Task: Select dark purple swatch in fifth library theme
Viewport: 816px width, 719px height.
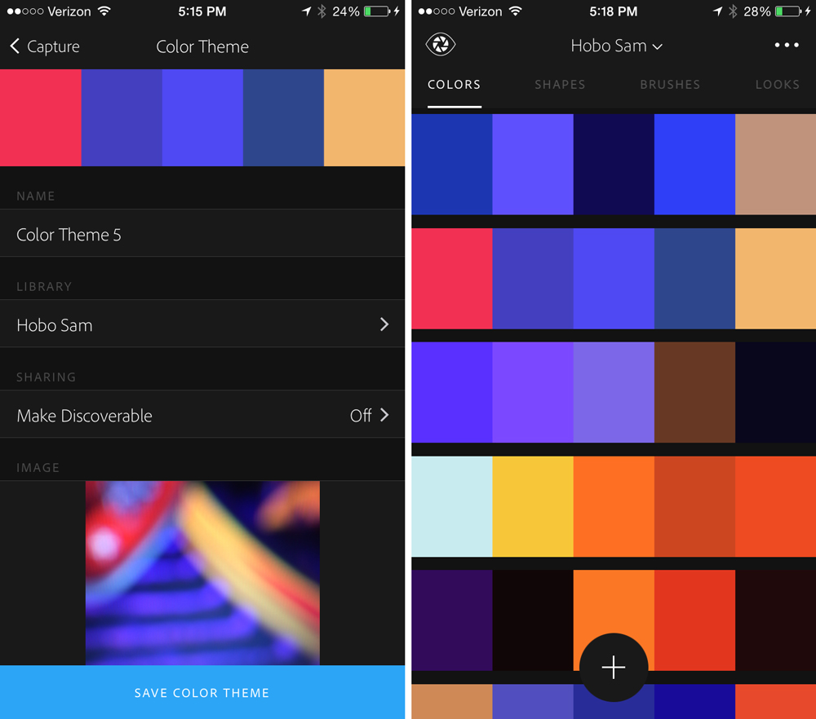Action: click(x=452, y=620)
